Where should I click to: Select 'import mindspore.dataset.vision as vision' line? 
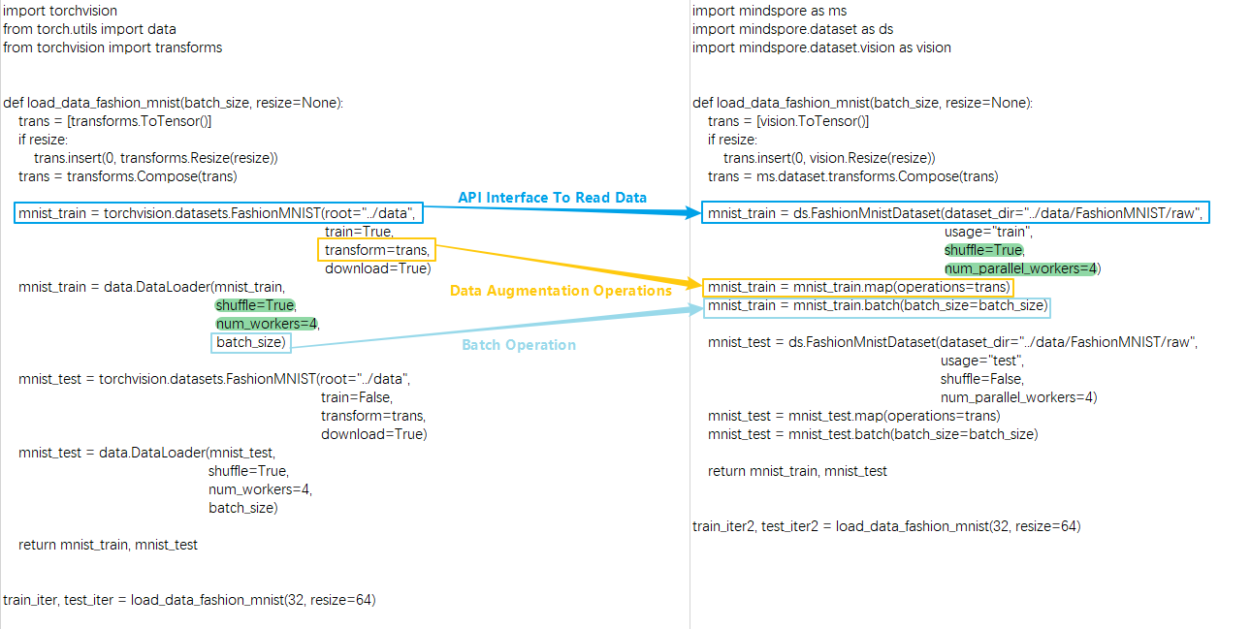click(821, 47)
